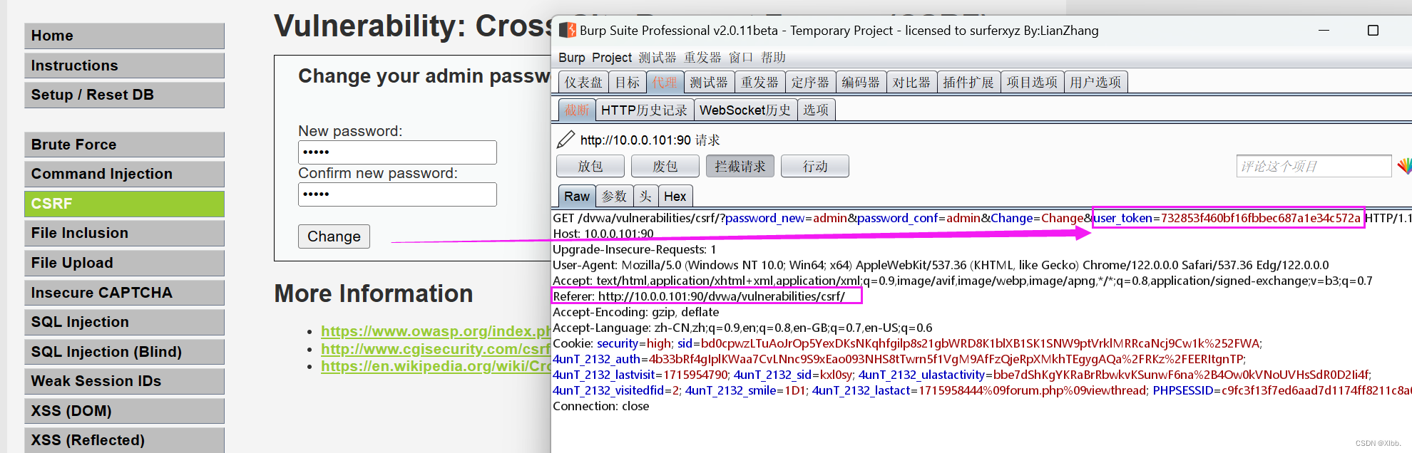Image resolution: width=1412 pixels, height=453 pixels.
Task: Maximize the Burp Suite window
Action: 1373,31
